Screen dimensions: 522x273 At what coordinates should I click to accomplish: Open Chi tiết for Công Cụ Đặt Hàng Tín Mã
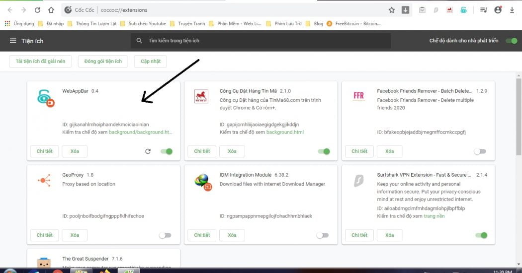[x=202, y=151]
